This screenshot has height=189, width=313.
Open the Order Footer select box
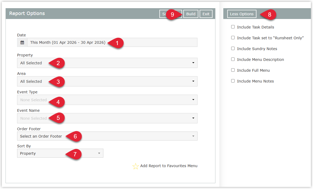(107, 136)
